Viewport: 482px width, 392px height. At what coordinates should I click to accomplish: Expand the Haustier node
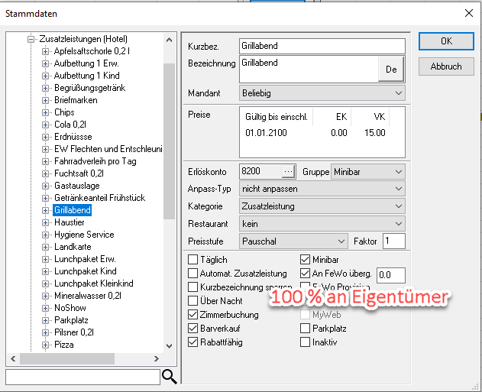point(45,222)
